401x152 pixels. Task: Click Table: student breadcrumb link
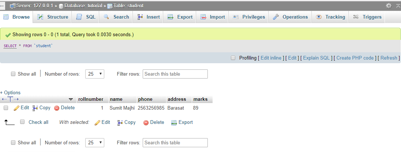coord(128,5)
